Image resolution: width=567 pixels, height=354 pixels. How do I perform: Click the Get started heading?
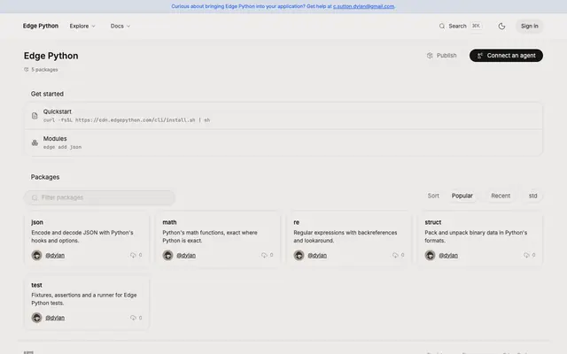click(47, 94)
